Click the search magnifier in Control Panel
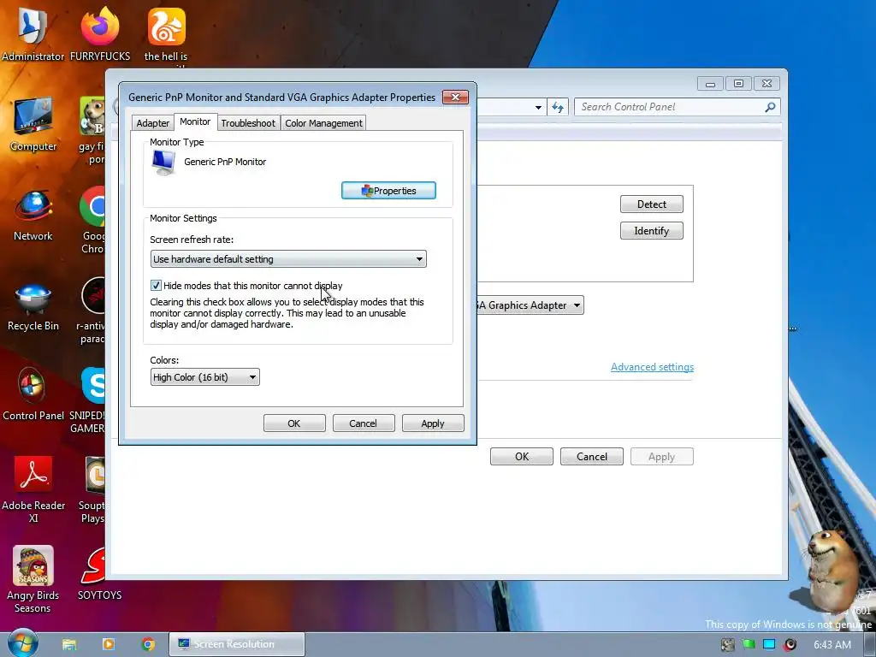The image size is (876, 657). pos(770,107)
